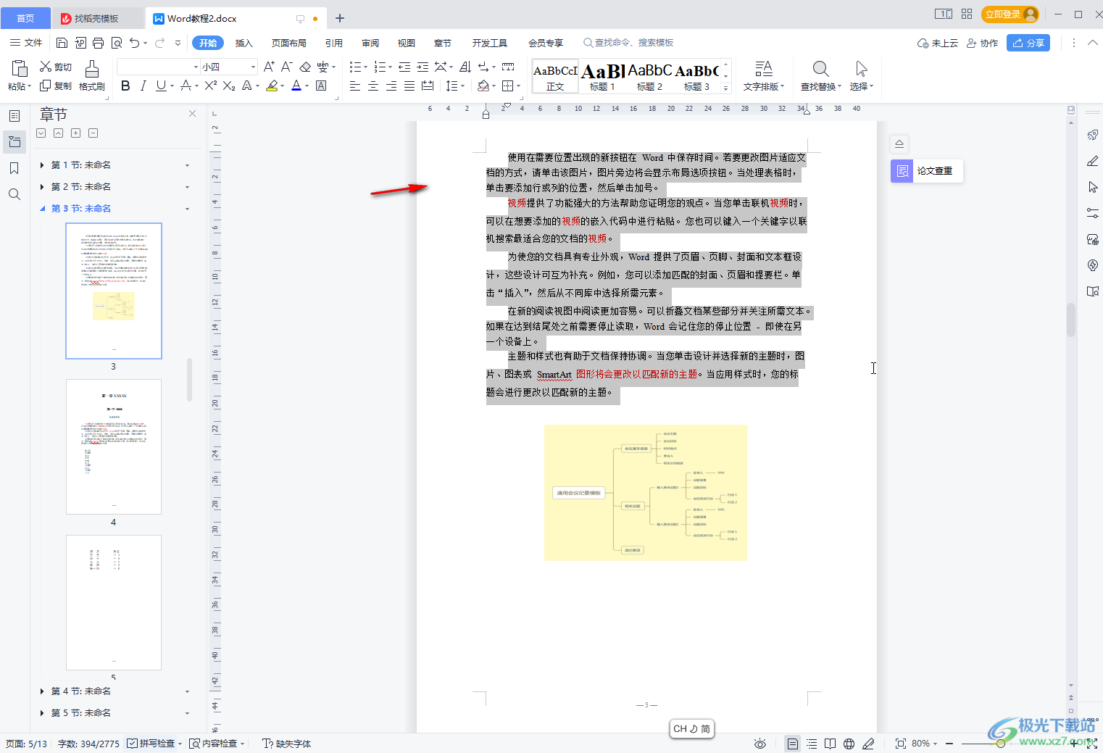Click the 论文查重 button
The height and width of the screenshot is (753, 1103).
[927, 171]
